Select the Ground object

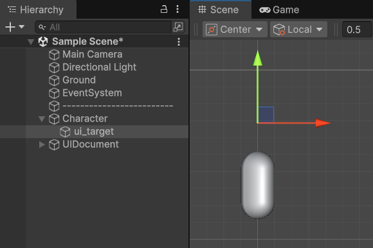(79, 80)
